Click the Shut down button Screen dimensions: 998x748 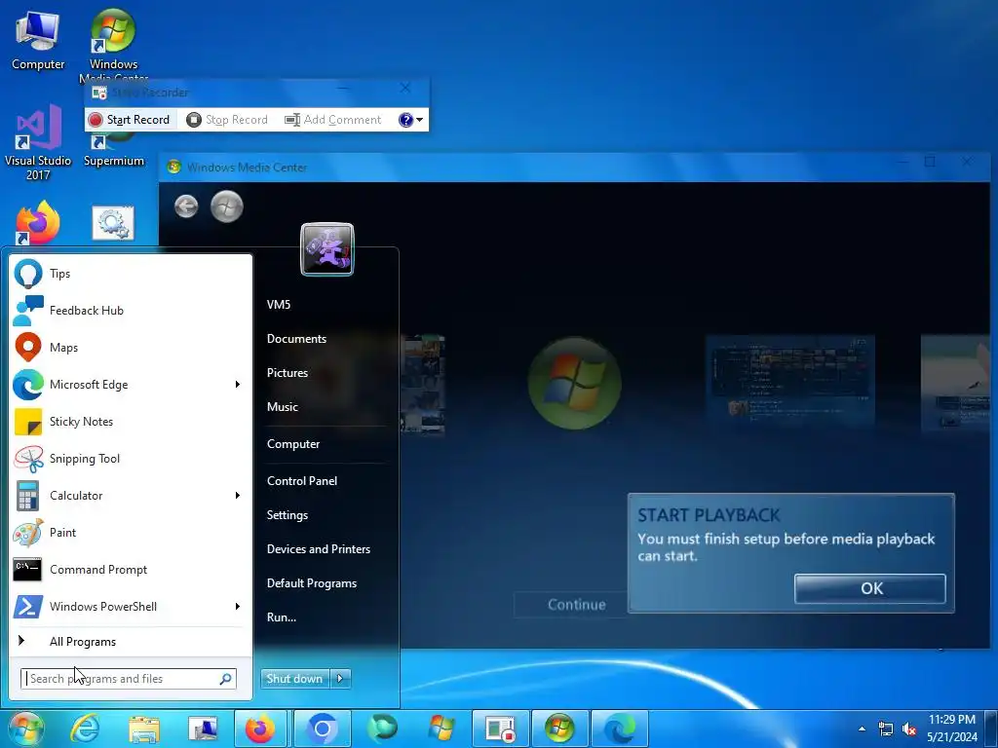[295, 679]
